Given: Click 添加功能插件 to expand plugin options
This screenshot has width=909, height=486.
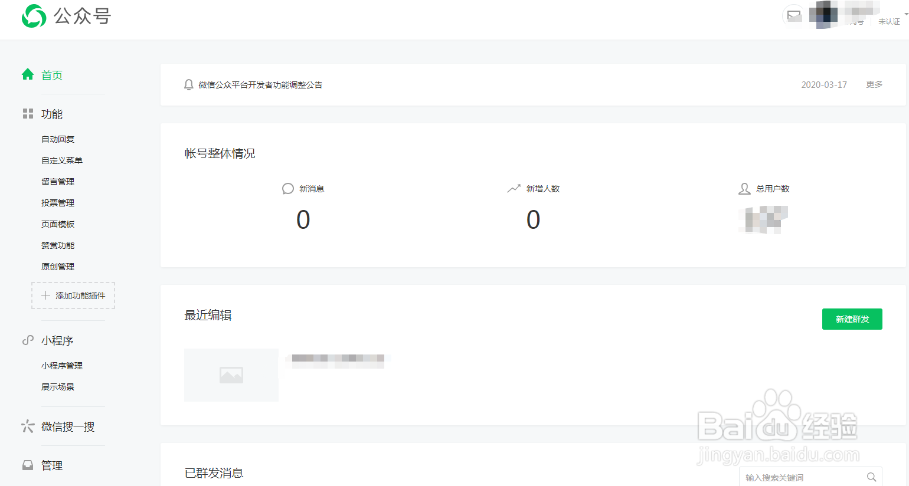Looking at the screenshot, I should pyautogui.click(x=73, y=295).
